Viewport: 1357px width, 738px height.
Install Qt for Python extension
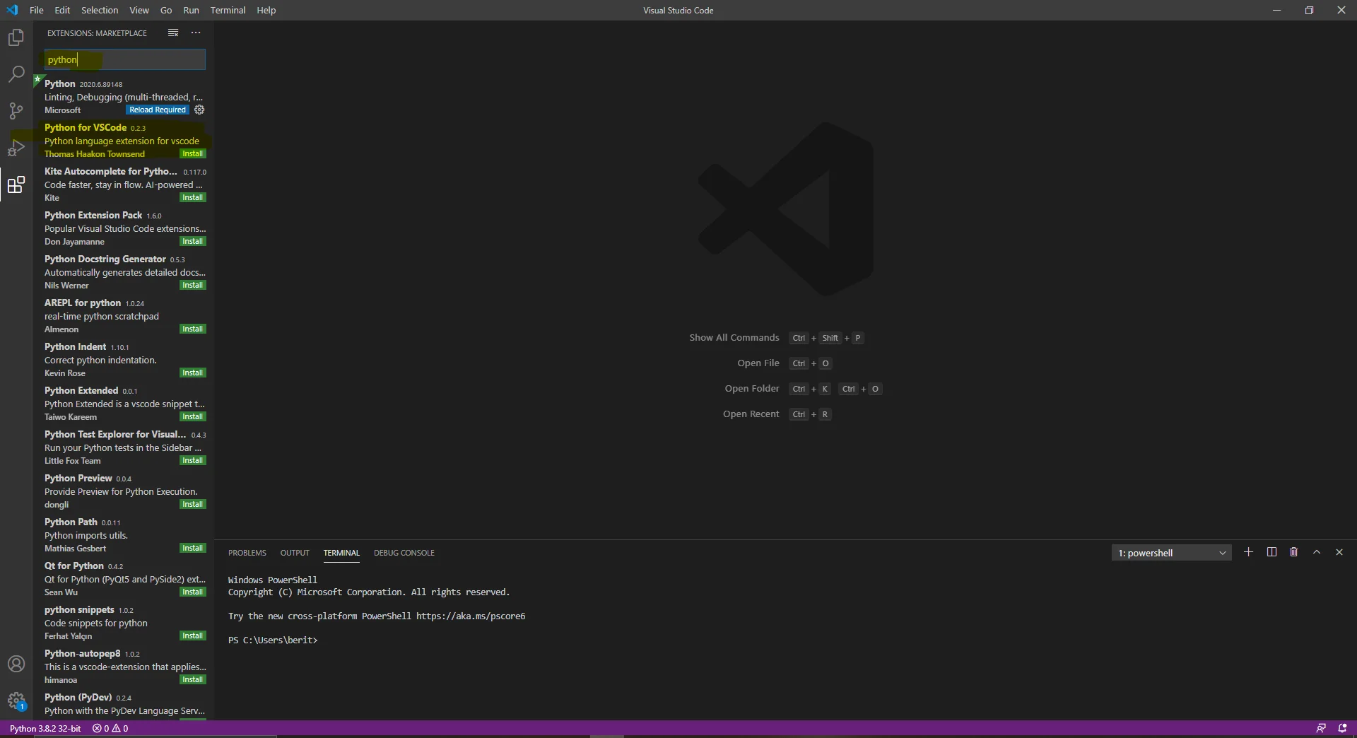pos(192,592)
